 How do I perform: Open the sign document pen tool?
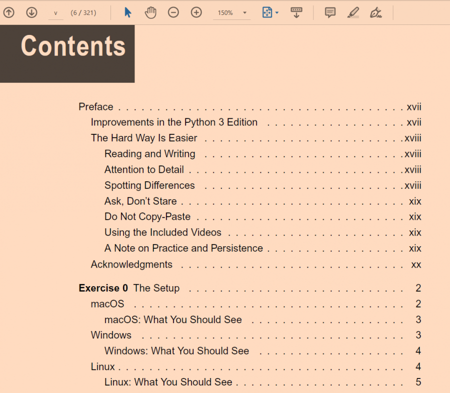coord(376,12)
